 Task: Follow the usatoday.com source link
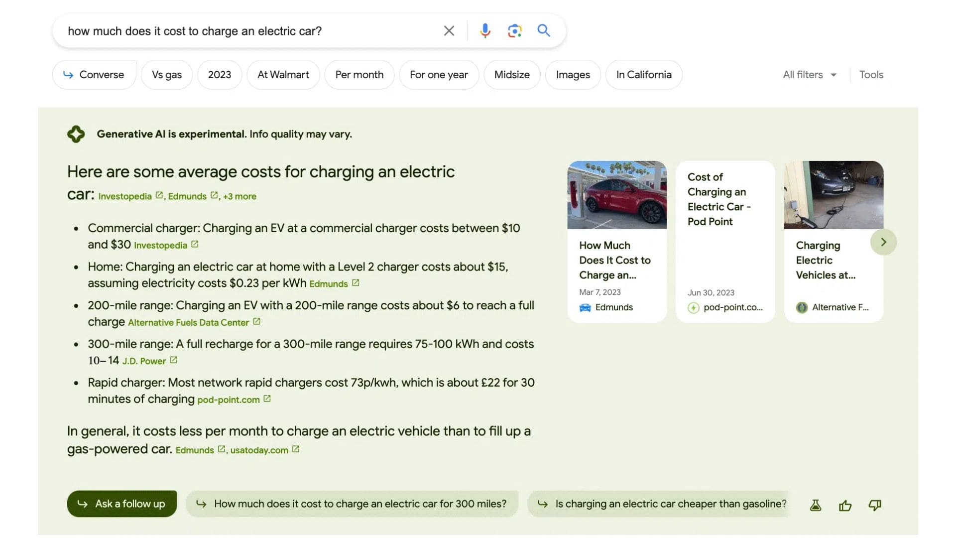coord(259,450)
